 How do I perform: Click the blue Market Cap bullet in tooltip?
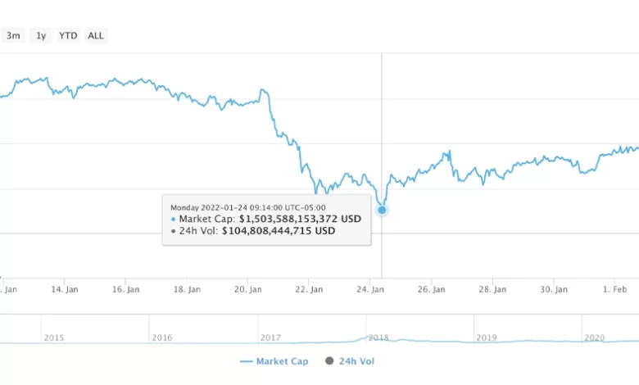[173, 220]
